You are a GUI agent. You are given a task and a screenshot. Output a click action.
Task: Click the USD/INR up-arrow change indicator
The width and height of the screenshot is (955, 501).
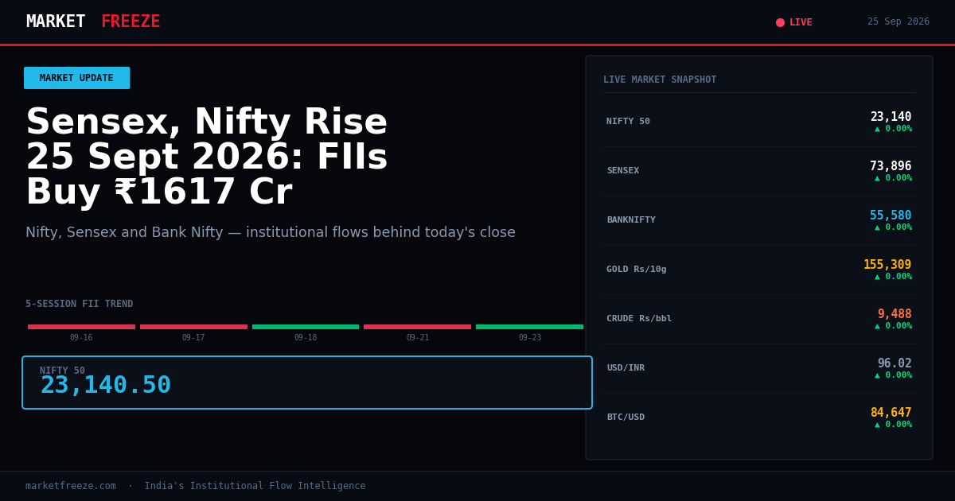click(x=893, y=375)
